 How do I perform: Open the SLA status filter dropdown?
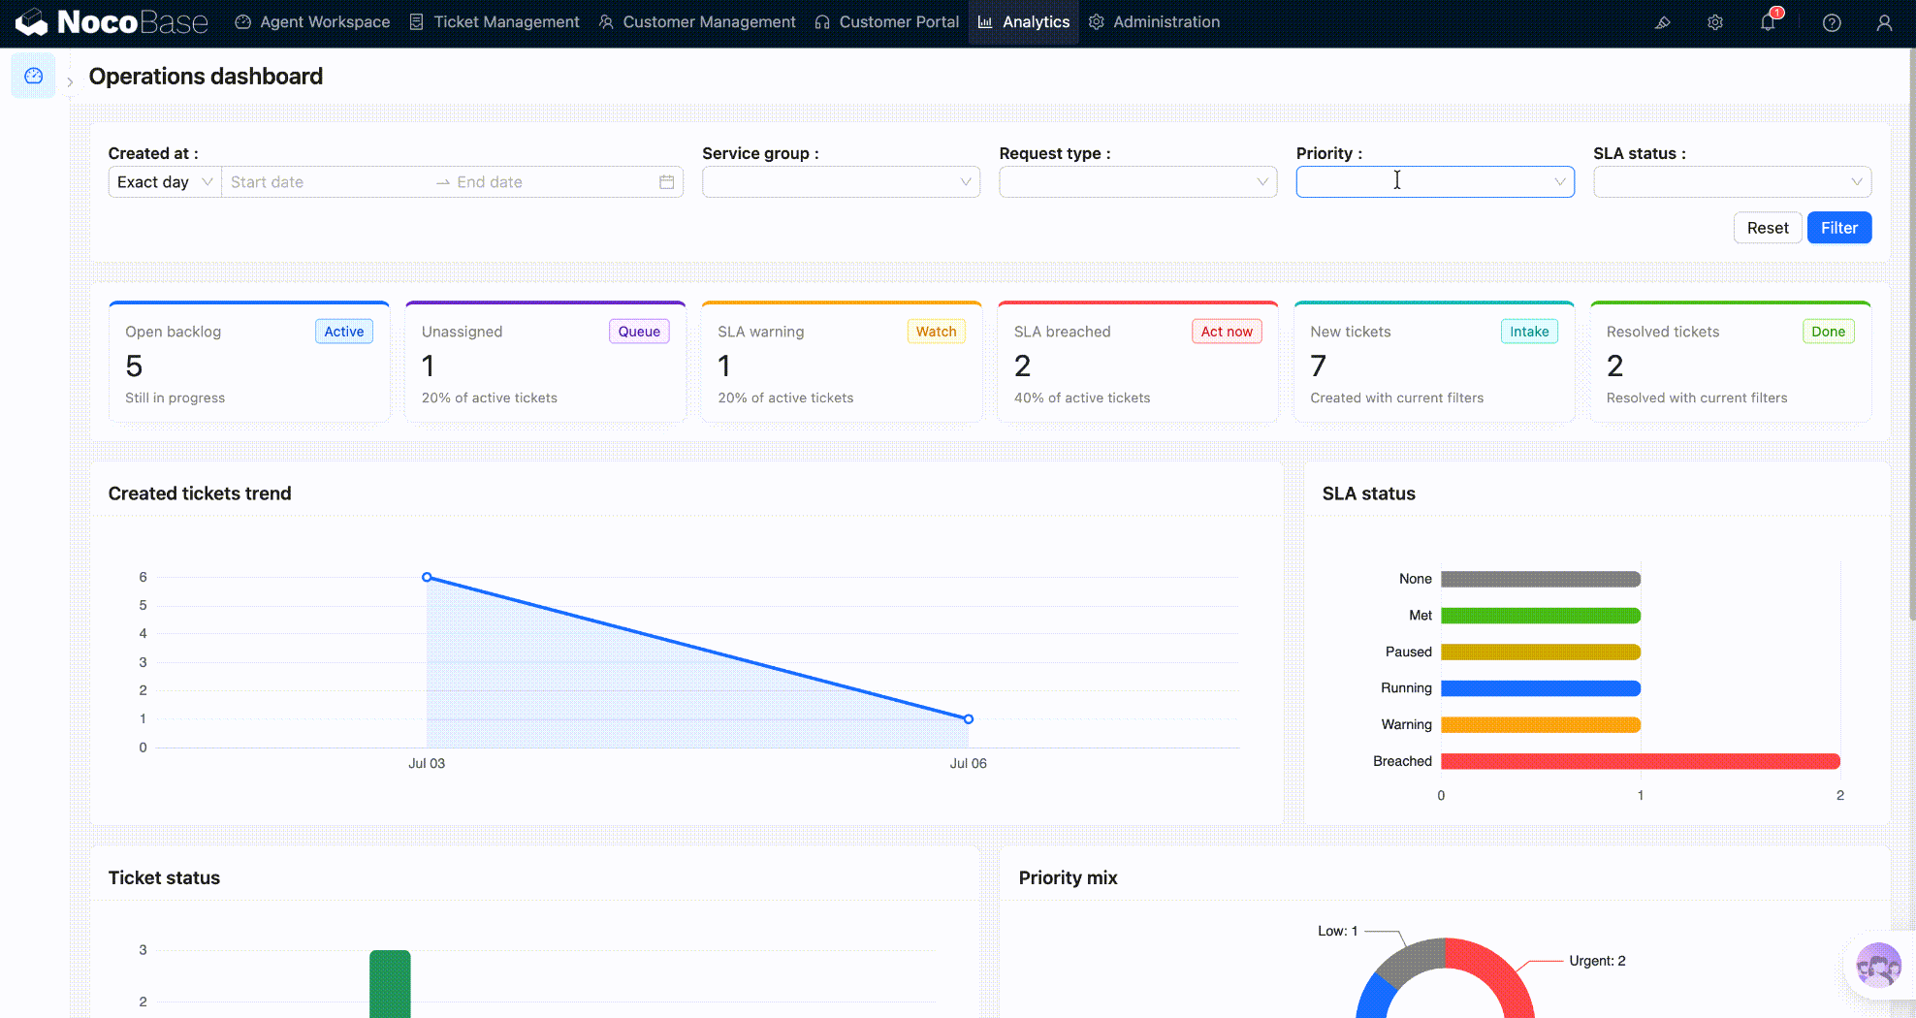1732,182
